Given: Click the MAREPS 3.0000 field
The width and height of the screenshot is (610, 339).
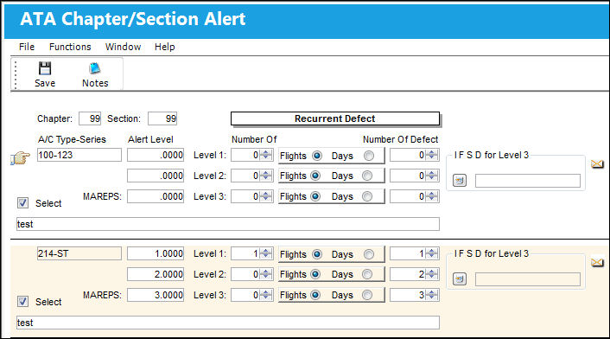Looking at the screenshot, I should click(156, 295).
